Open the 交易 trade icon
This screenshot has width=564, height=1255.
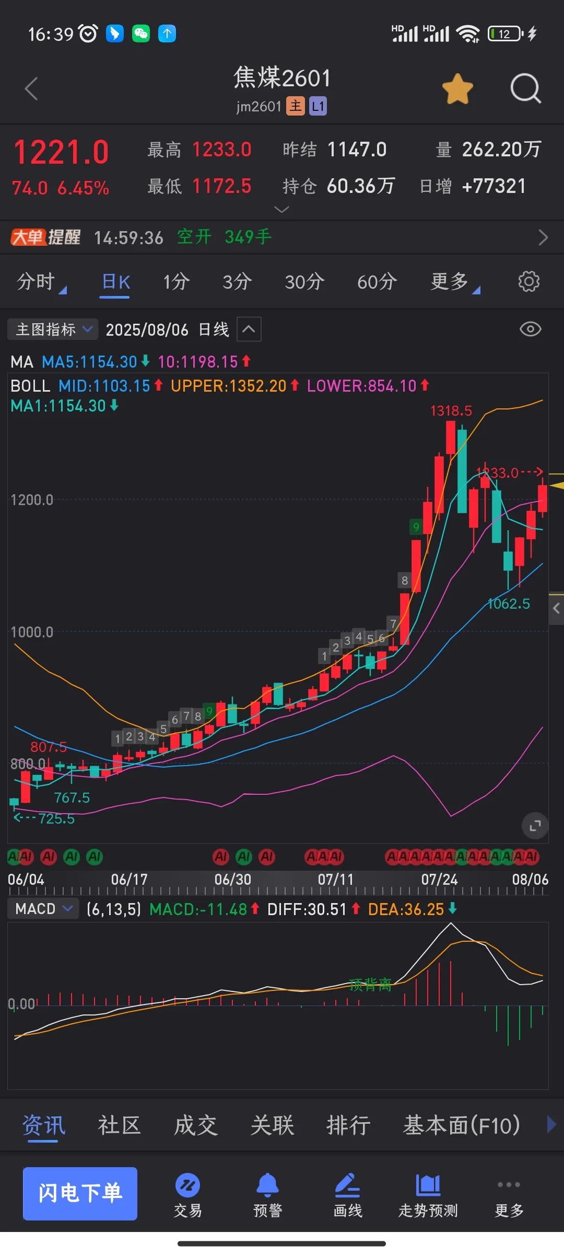point(187,1195)
